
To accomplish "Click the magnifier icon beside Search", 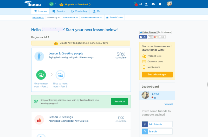I will 145,132.
